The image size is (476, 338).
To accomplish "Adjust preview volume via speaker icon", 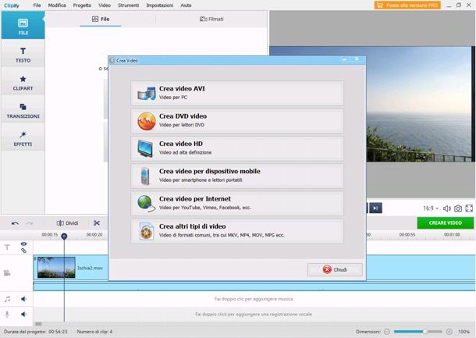I will 446,208.
